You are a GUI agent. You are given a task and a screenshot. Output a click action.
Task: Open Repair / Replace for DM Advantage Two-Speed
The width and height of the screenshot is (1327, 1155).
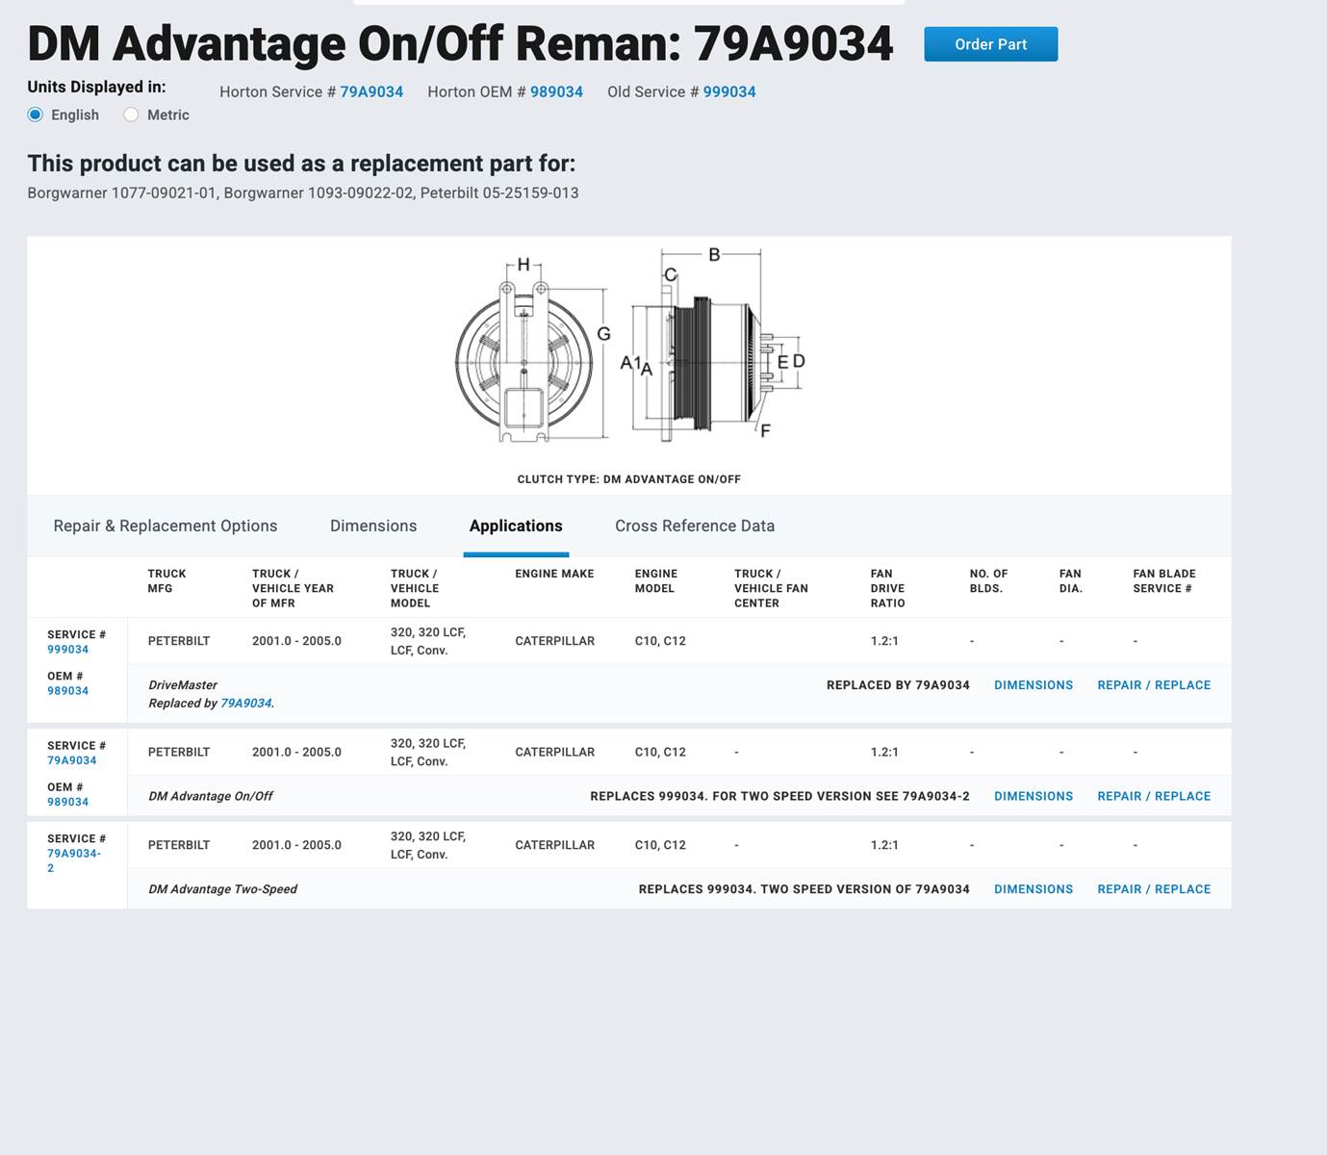pyautogui.click(x=1154, y=889)
